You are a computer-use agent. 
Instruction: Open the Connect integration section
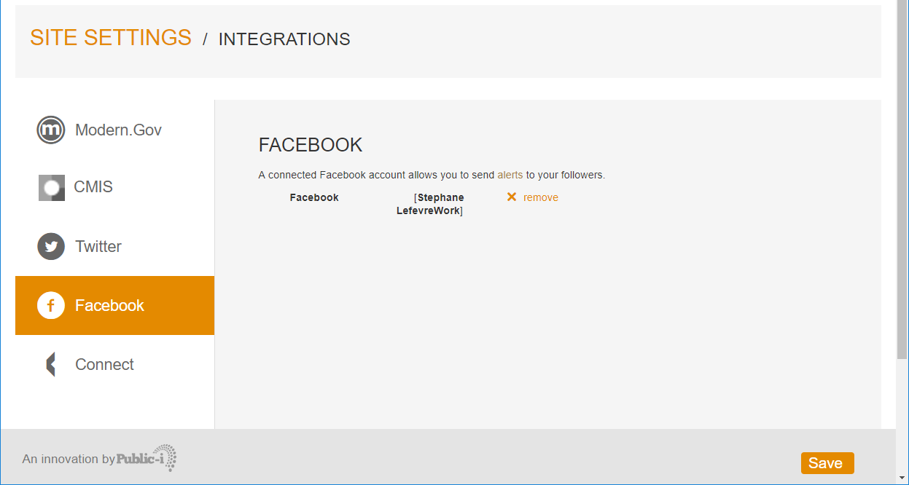[x=104, y=364]
